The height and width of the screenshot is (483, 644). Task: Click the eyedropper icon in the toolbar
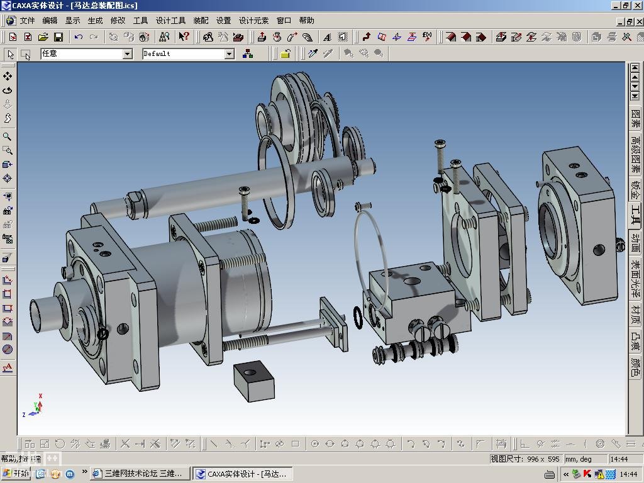[313, 53]
